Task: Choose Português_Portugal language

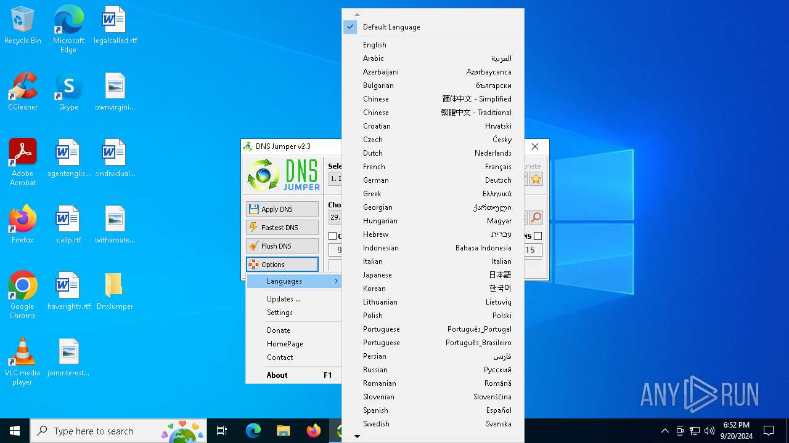Action: click(x=433, y=329)
